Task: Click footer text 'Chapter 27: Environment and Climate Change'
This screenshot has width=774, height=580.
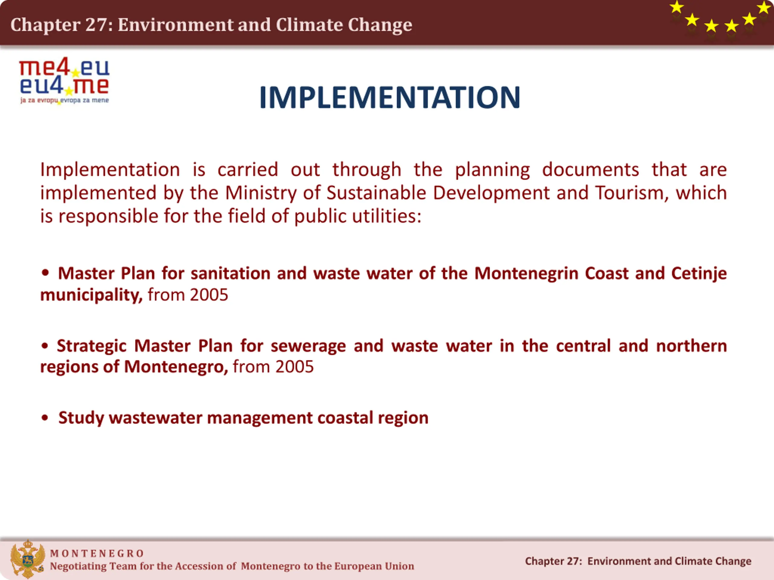Action: tap(638, 561)
